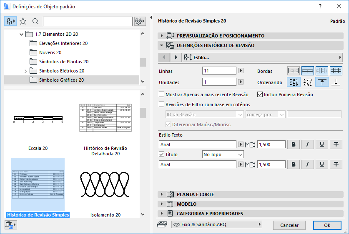Enable Revisões de Filtro com base em critérios
The height and width of the screenshot is (234, 349).
pyautogui.click(x=162, y=105)
